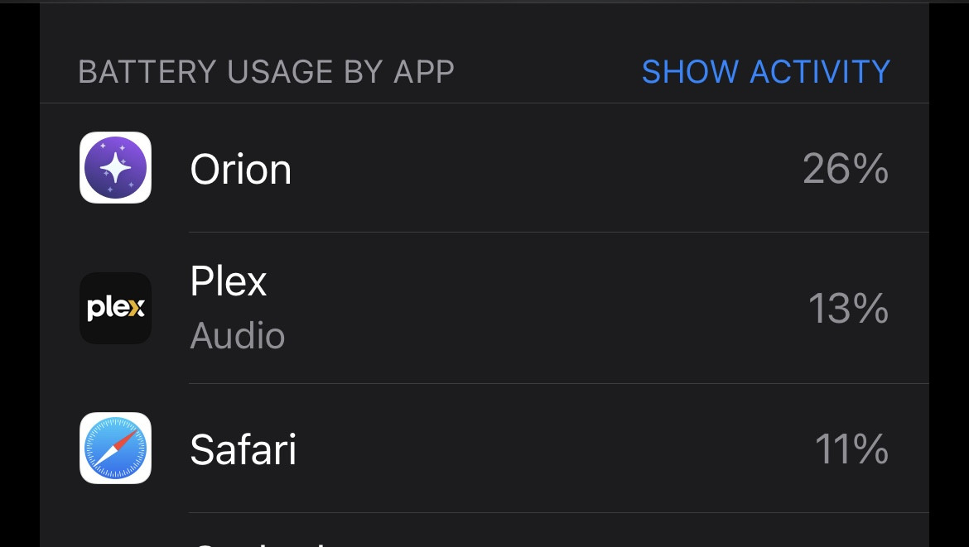The image size is (969, 547).
Task: Select the Orion app name
Action: (241, 170)
